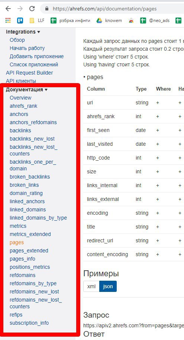Open backlinks_new_lost documentation page
This screenshot has height=340, width=184.
32,139
